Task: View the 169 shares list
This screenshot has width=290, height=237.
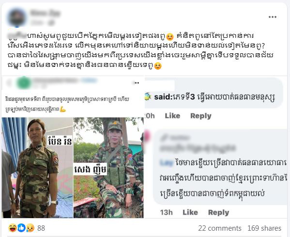Action: coord(264,228)
